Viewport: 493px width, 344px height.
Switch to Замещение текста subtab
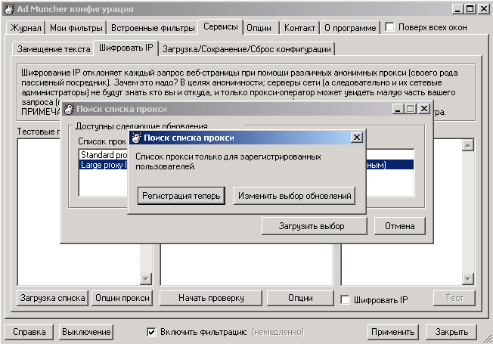[x=54, y=49]
